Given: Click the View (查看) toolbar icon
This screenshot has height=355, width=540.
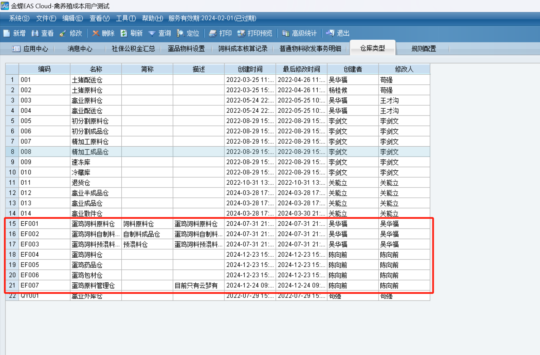Looking at the screenshot, I should coord(35,33).
